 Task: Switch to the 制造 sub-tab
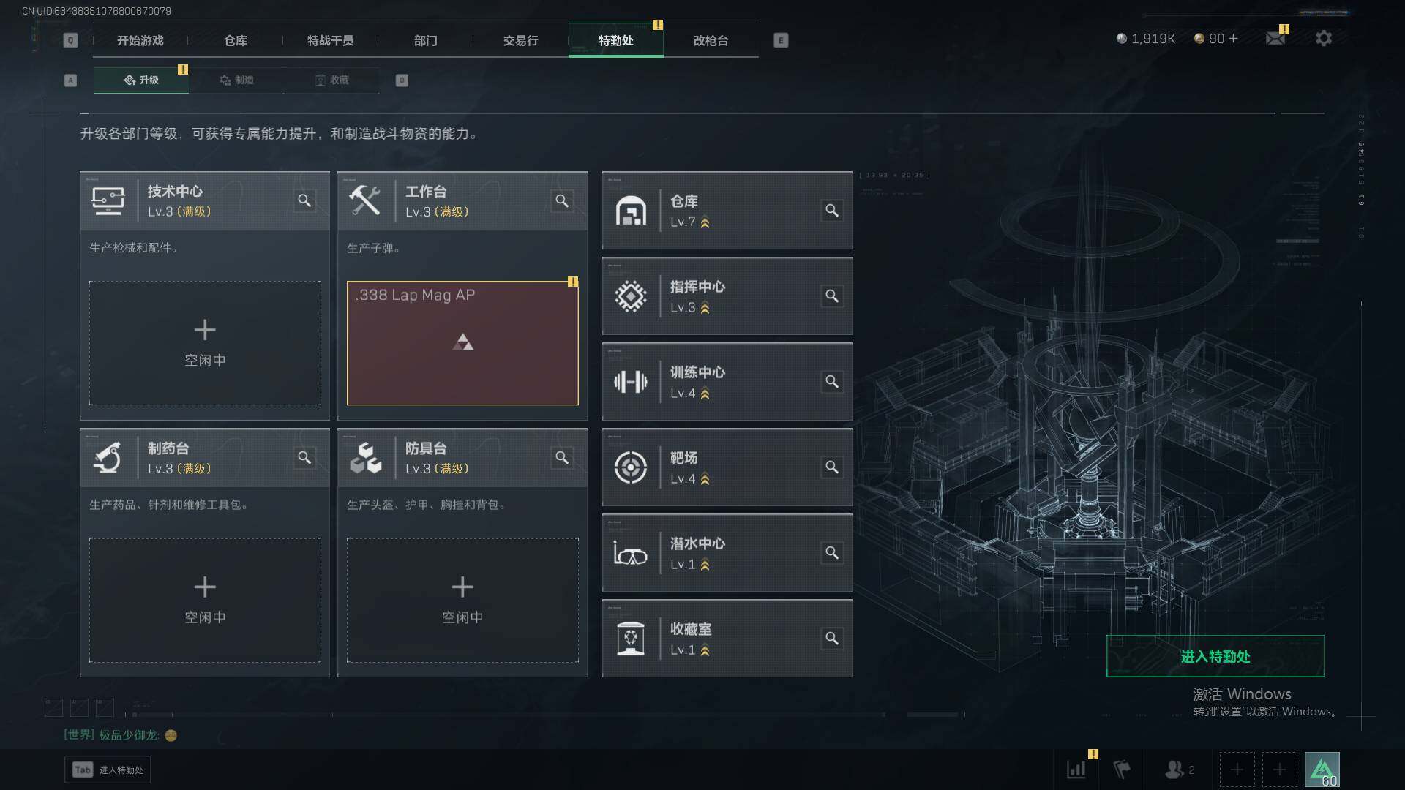[x=236, y=80]
